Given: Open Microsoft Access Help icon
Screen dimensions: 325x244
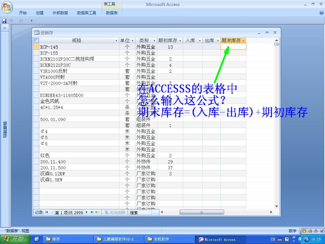Looking at the screenshot, I should [322, 13].
